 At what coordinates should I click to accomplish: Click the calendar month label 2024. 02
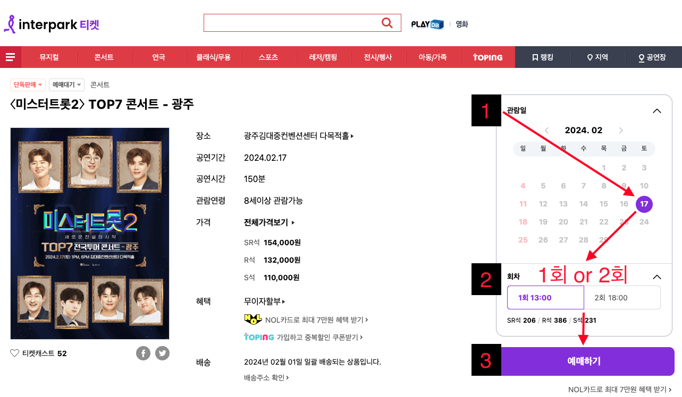[584, 131]
